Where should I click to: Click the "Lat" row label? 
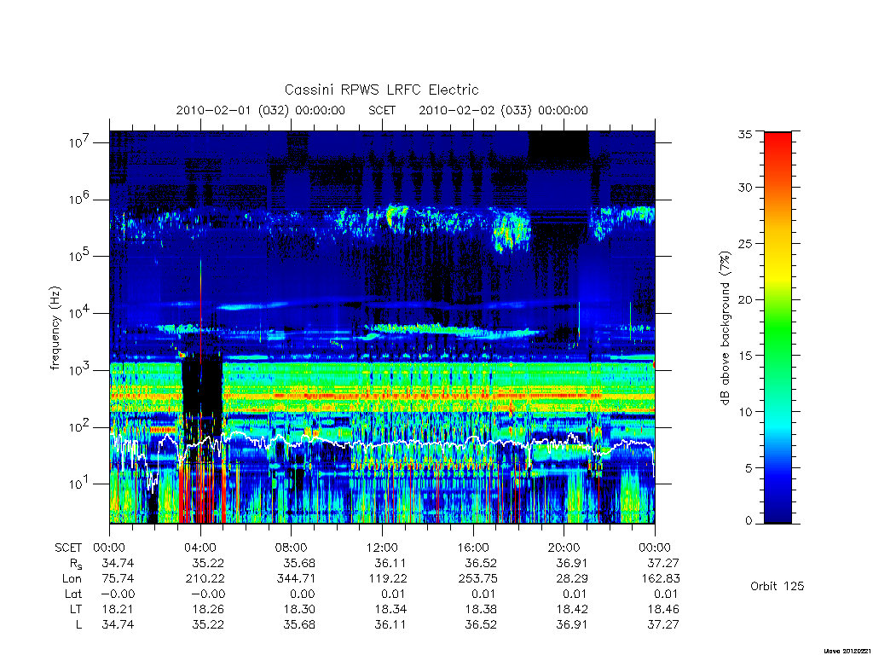73,594
